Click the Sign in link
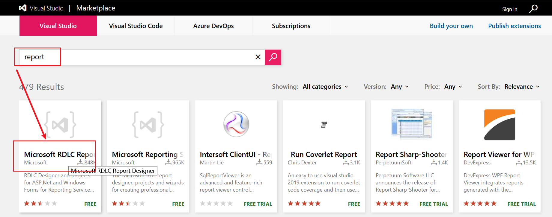The height and width of the screenshot is (217, 552). click(x=510, y=9)
